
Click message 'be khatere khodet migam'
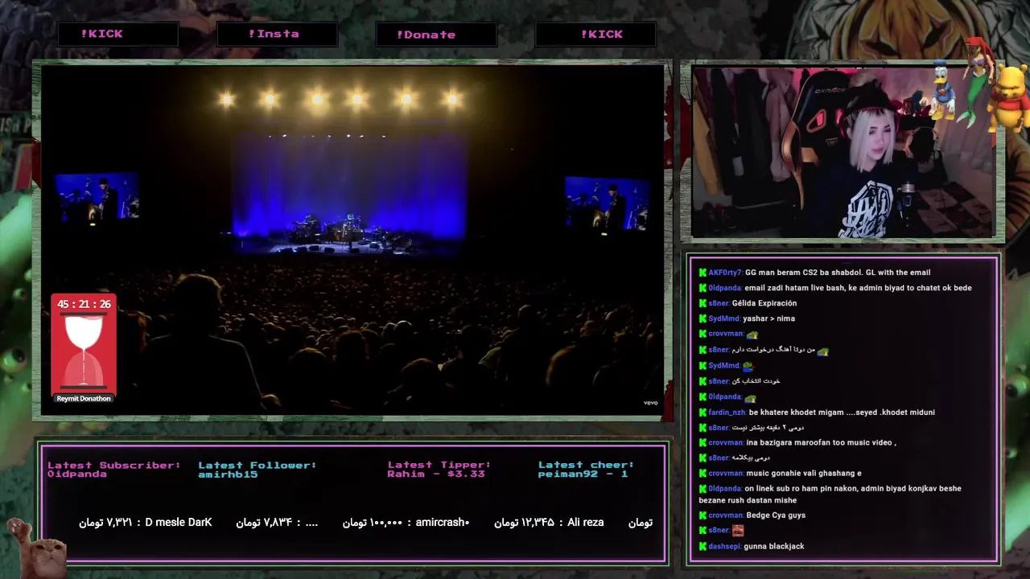coord(842,413)
